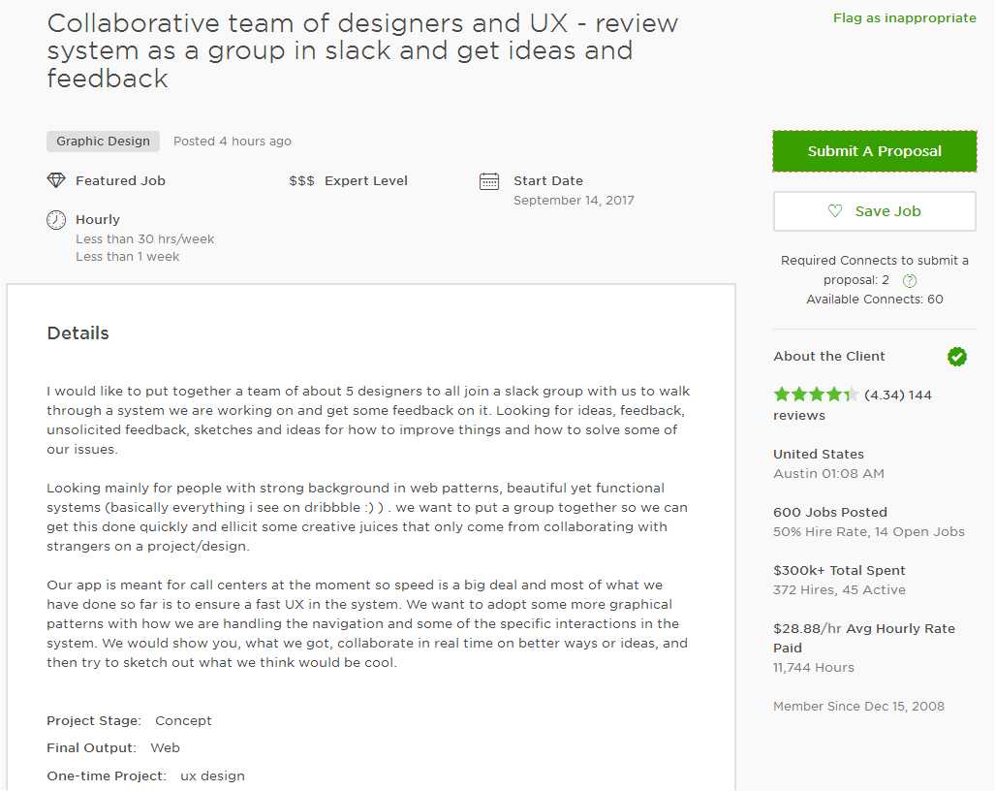Click the 600 Jobs Posted stat
Screen dimensions: 995x791
(829, 512)
